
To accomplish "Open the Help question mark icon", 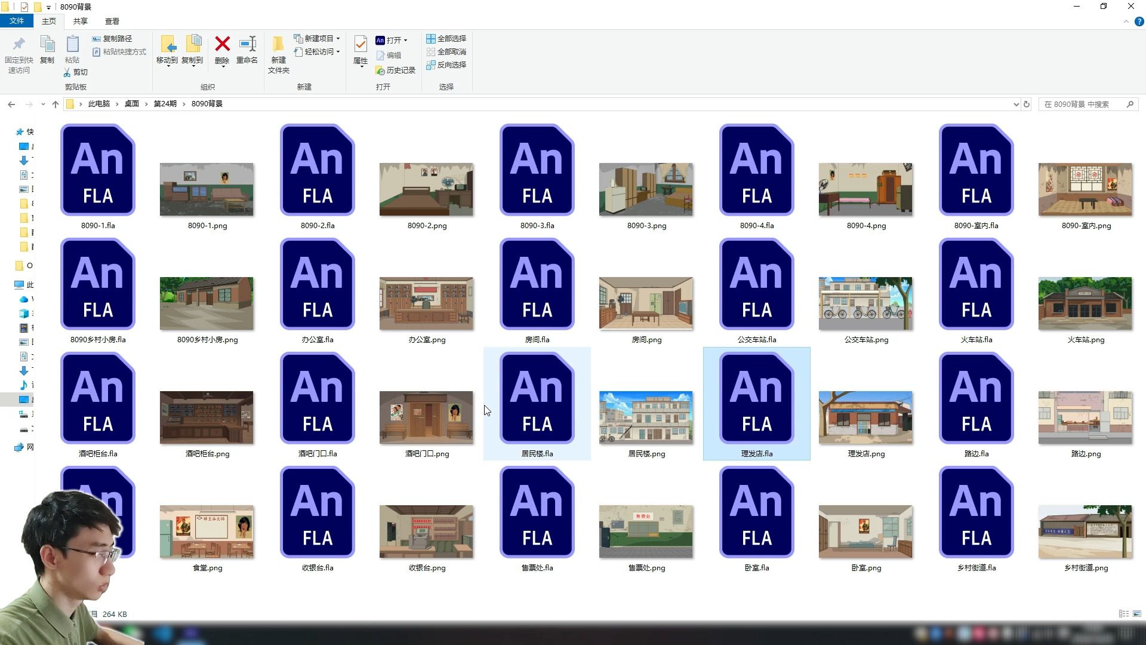I will point(1139,21).
